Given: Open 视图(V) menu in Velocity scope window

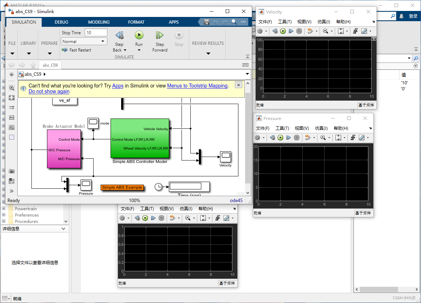Looking at the screenshot, I should (x=304, y=22).
